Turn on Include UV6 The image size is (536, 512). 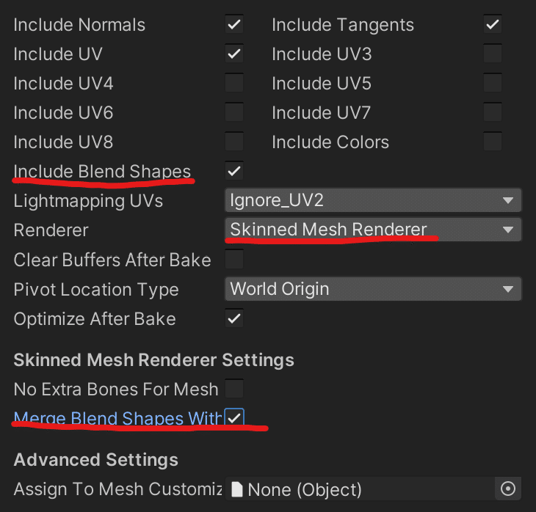pos(234,113)
